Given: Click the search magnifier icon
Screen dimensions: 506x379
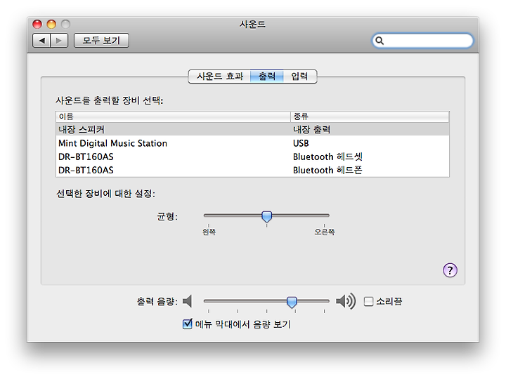Looking at the screenshot, I should 379,41.
